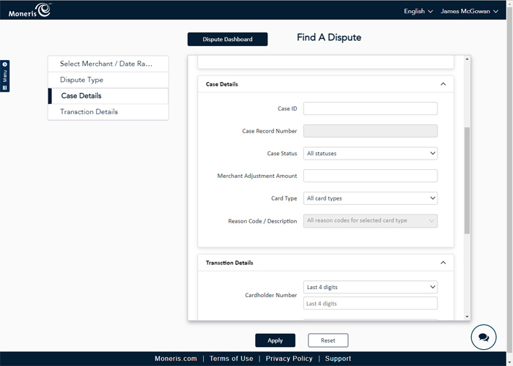Click the Case ID input field
The height and width of the screenshot is (366, 513).
[x=370, y=109]
